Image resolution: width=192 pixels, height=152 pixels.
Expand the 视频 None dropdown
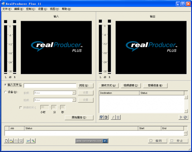coord(74,100)
